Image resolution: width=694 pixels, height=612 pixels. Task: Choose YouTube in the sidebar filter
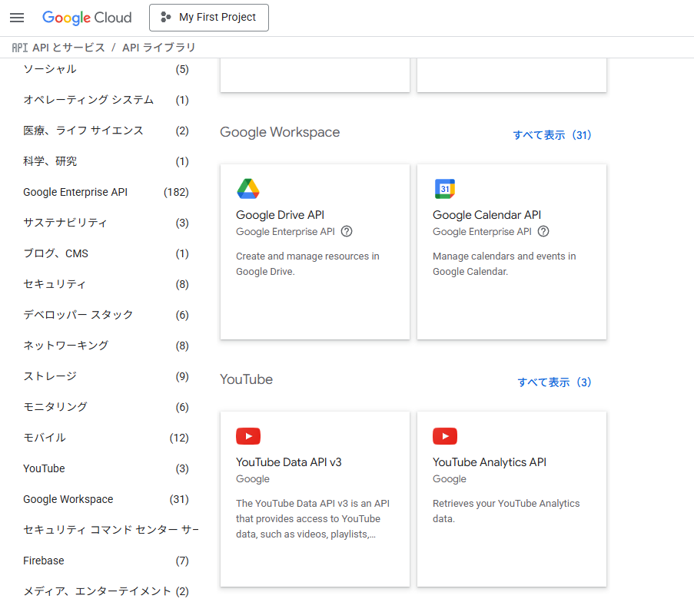pyautogui.click(x=106, y=468)
